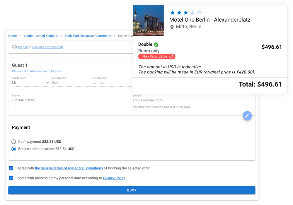
Task: Click the arrow icon next to Sign In
Action: click(x=14, y=47)
